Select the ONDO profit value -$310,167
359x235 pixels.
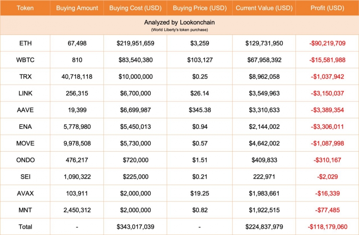point(327,160)
